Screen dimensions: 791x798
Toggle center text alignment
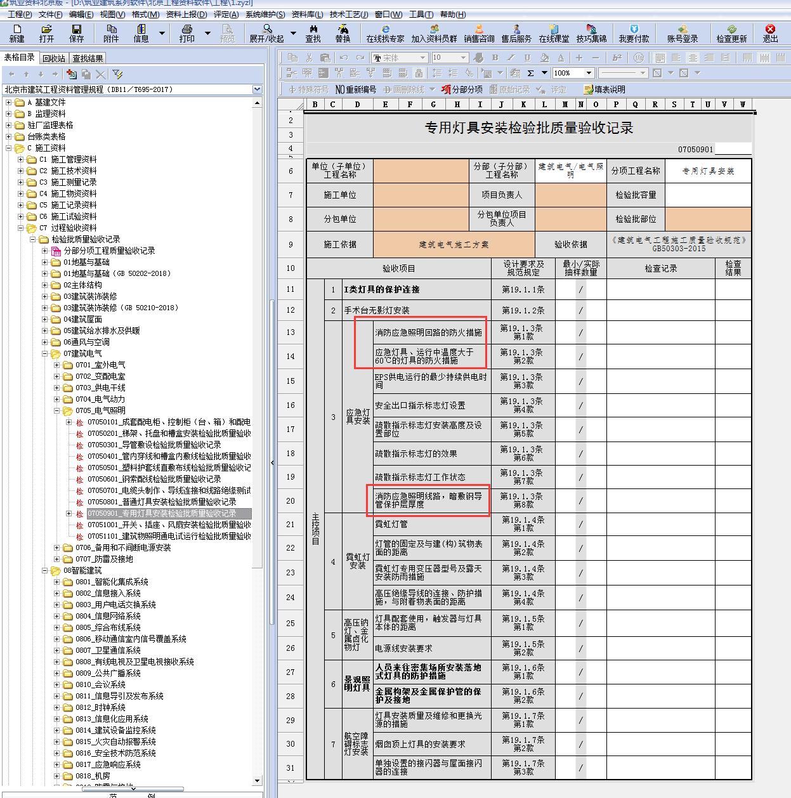693,58
